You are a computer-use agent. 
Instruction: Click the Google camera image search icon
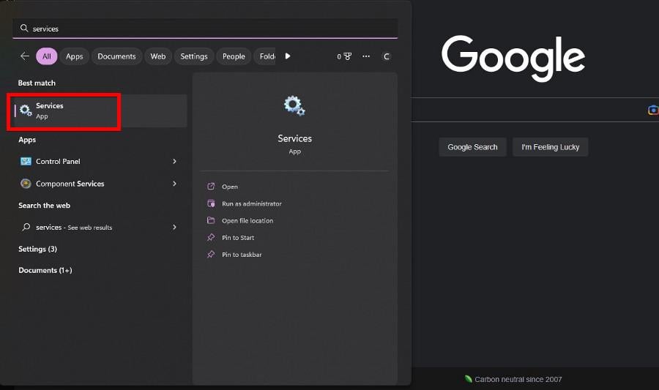pyautogui.click(x=653, y=110)
